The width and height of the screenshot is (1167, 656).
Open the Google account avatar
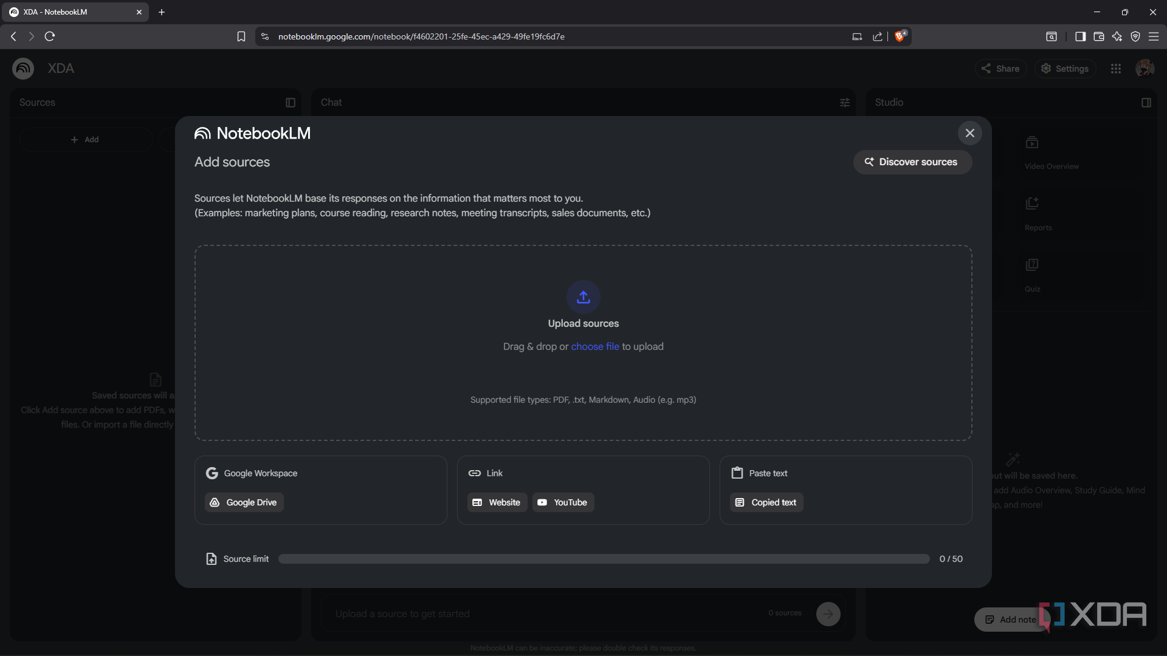tap(1145, 69)
